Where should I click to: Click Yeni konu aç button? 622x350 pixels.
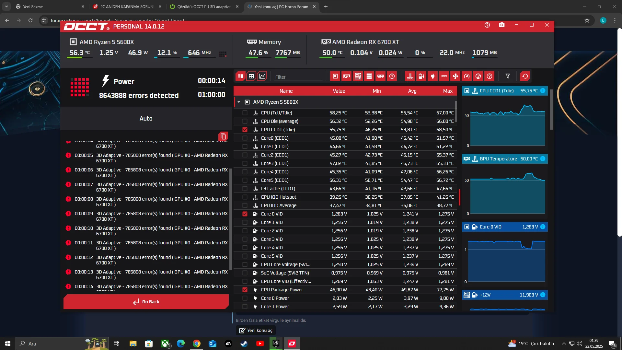tap(256, 330)
